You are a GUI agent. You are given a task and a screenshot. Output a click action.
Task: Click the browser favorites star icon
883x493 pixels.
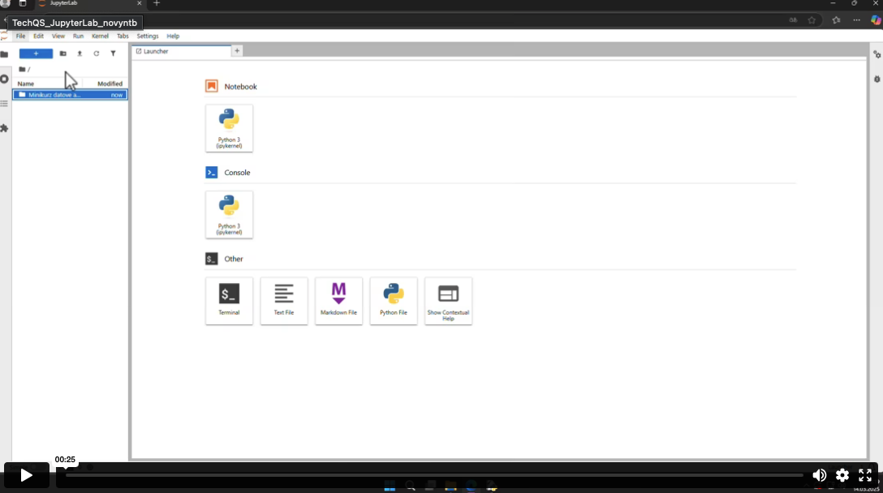[x=812, y=20]
